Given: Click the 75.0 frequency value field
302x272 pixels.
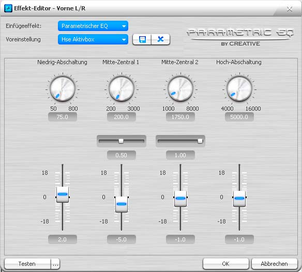Looking at the screenshot, I should pos(63,117).
